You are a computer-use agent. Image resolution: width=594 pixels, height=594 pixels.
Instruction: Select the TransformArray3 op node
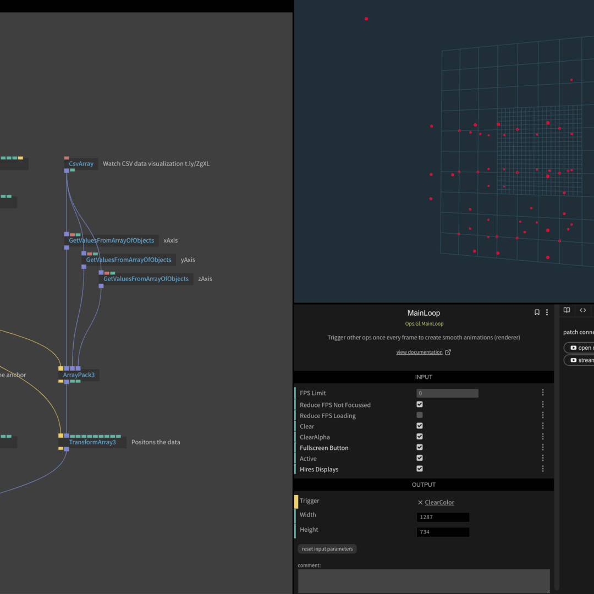tap(92, 442)
